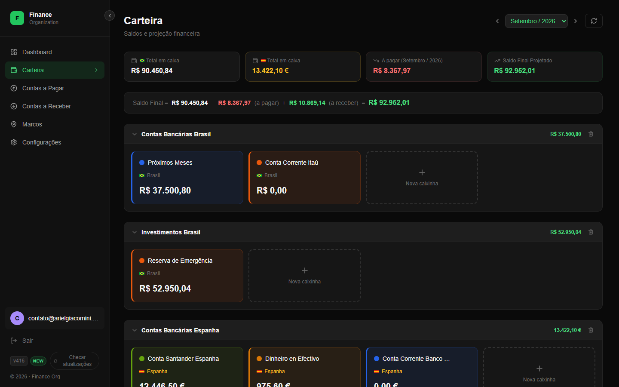619x387 pixels.
Task: Click the Configurações gear icon
Action: [x=14, y=142]
